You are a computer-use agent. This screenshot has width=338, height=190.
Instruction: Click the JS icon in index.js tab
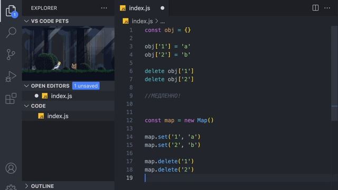point(123,8)
